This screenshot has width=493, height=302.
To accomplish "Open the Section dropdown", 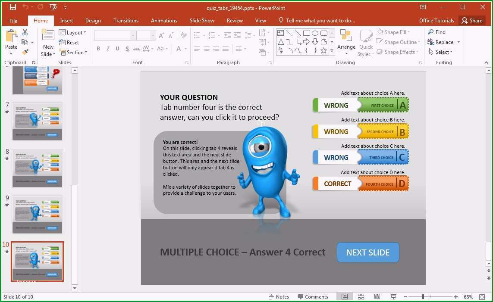I will (x=73, y=53).
